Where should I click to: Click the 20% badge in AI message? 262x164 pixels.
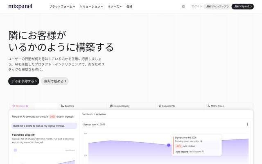click(52, 116)
